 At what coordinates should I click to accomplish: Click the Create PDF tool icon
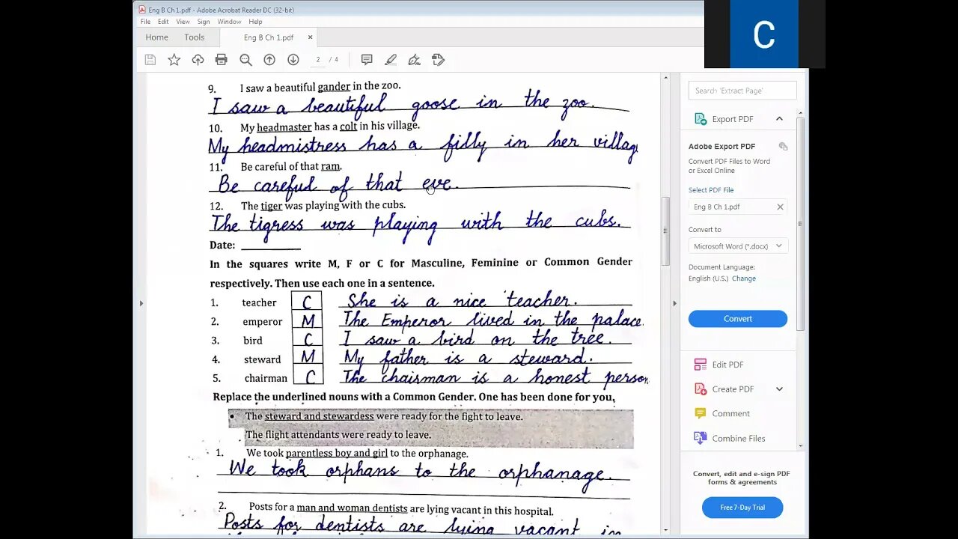[x=701, y=389]
